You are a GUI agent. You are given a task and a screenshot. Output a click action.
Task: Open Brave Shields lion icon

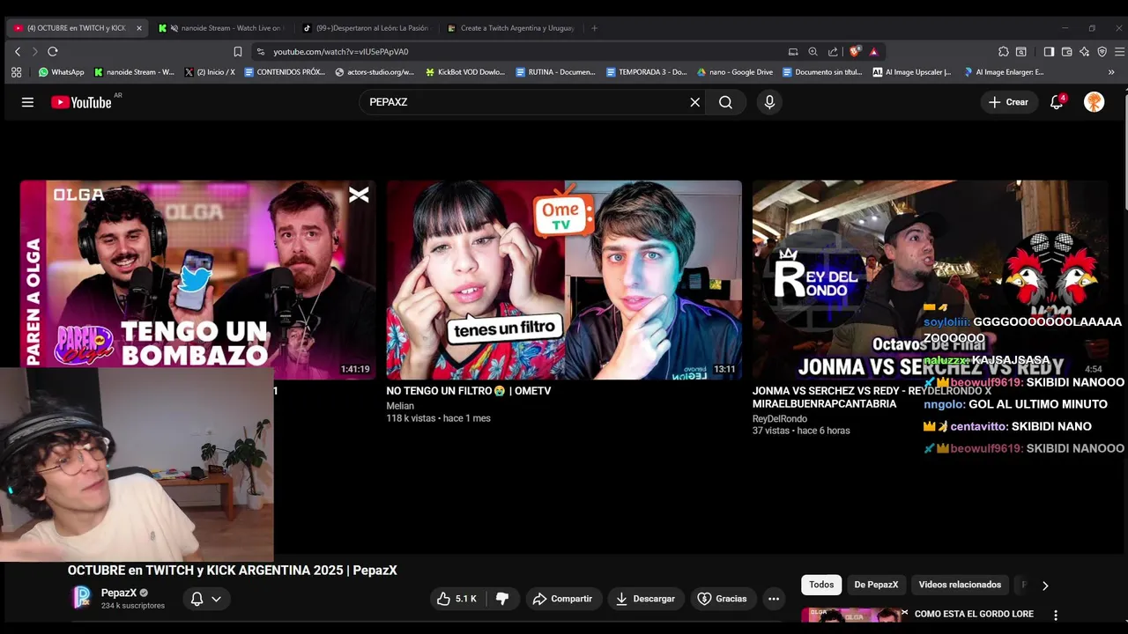pos(855,52)
